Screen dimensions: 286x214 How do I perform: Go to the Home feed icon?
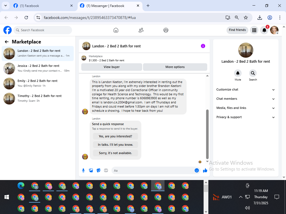(116, 30)
